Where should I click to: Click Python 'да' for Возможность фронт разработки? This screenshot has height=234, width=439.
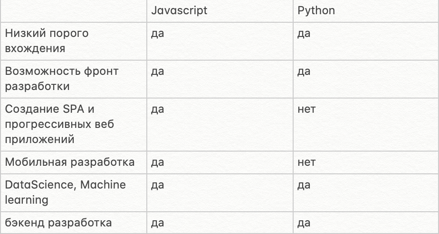pos(304,72)
